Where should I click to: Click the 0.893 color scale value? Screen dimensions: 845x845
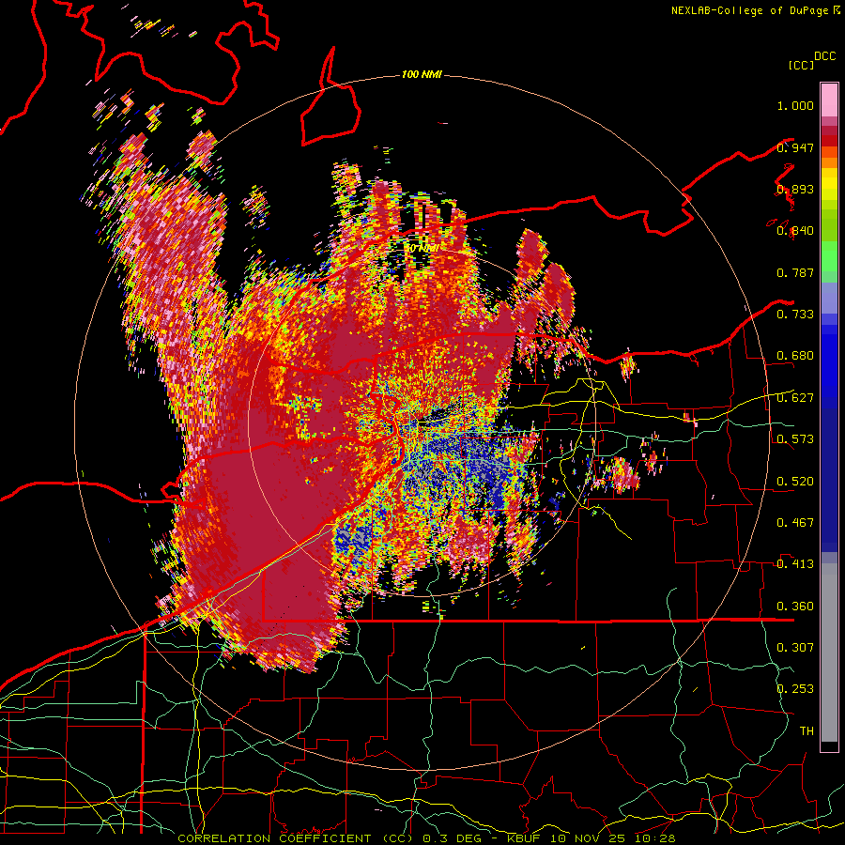pos(795,189)
